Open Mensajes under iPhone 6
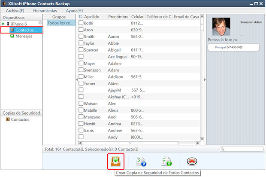 24,36
